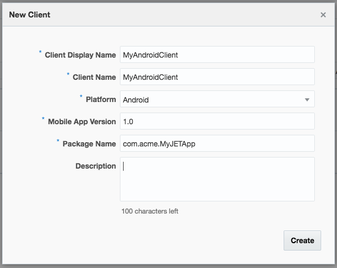This screenshot has width=337, height=268.
Task: Click the '100 characters left' counter text
Action: (x=150, y=211)
